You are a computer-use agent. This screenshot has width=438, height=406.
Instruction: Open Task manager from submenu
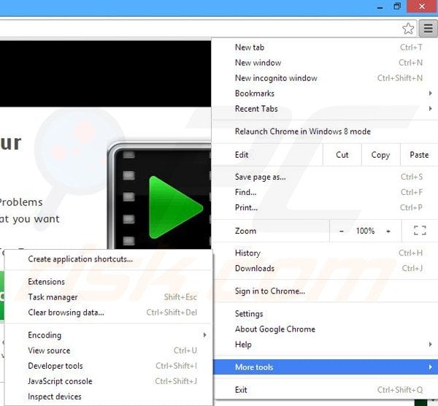(109, 297)
